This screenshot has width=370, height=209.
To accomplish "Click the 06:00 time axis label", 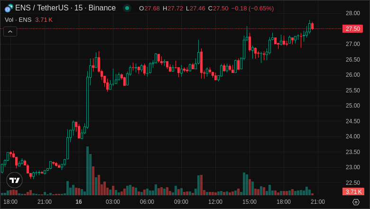I will 147,202.
